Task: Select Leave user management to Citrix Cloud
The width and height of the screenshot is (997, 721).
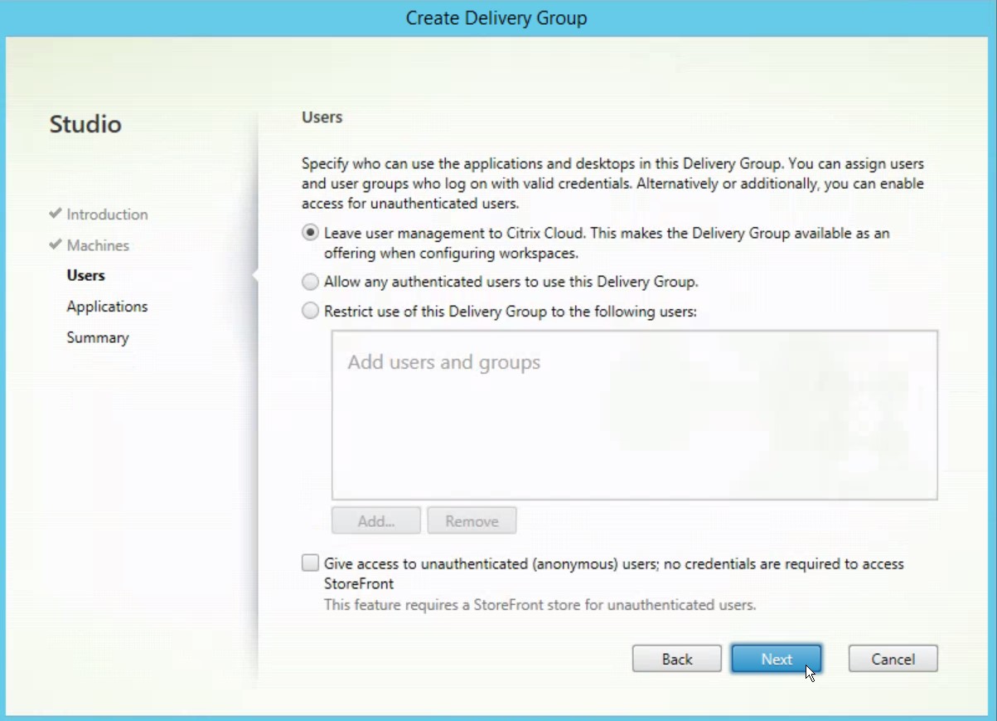Action: point(310,234)
